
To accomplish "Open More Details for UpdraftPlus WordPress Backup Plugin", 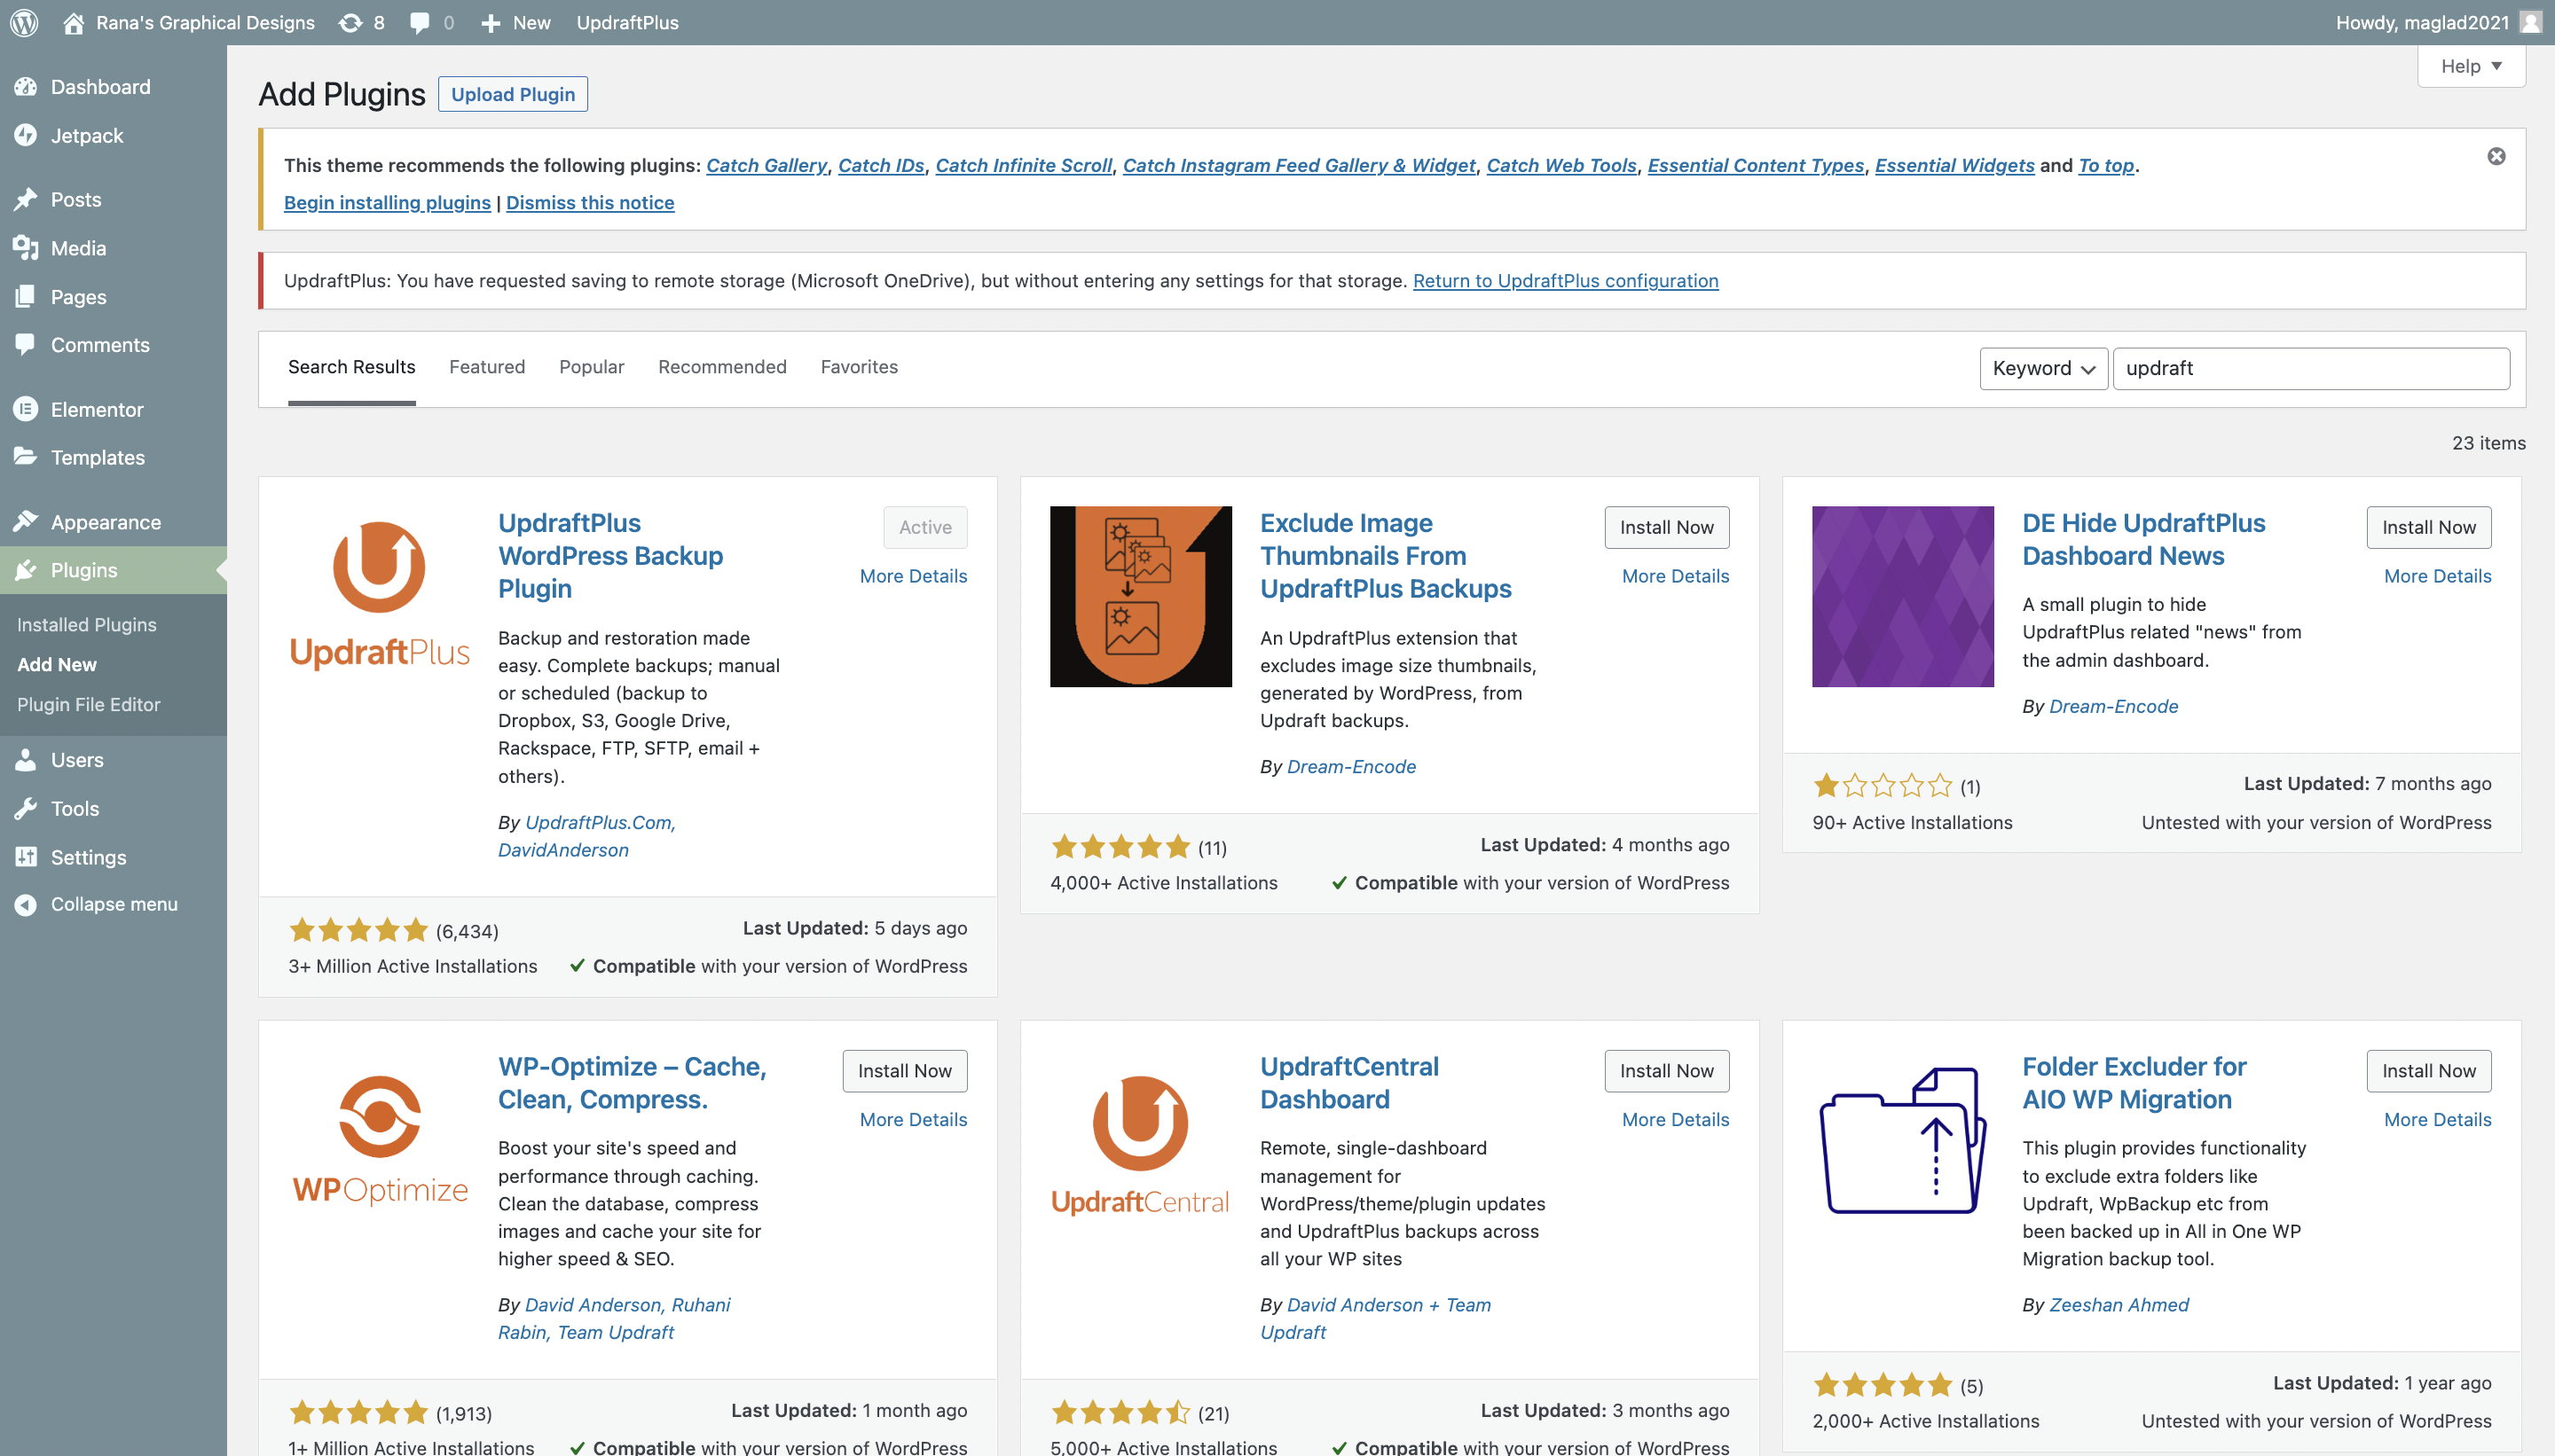I will click(x=914, y=576).
